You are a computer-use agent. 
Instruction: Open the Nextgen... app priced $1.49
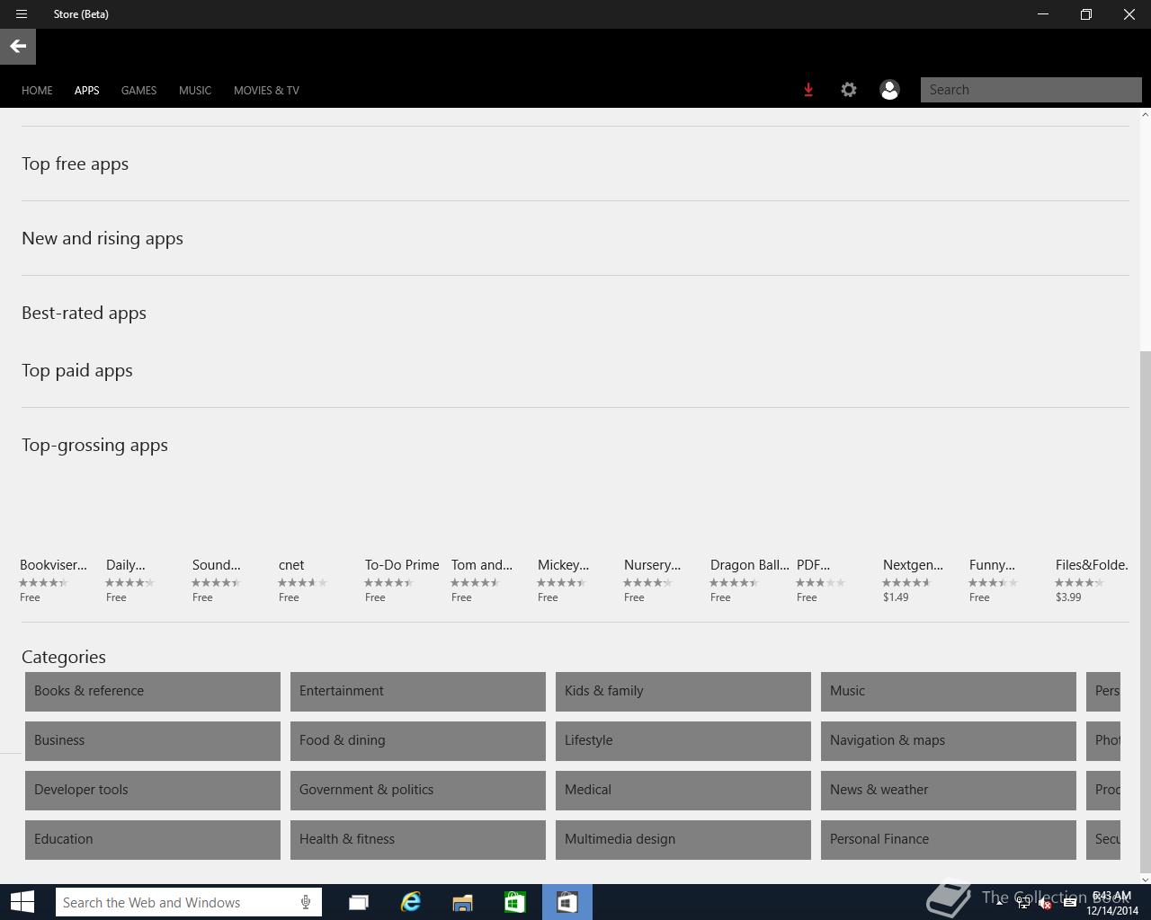tap(914, 579)
